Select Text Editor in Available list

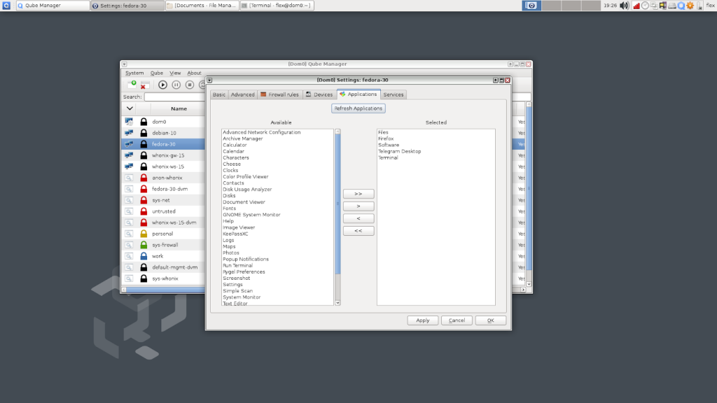click(235, 303)
